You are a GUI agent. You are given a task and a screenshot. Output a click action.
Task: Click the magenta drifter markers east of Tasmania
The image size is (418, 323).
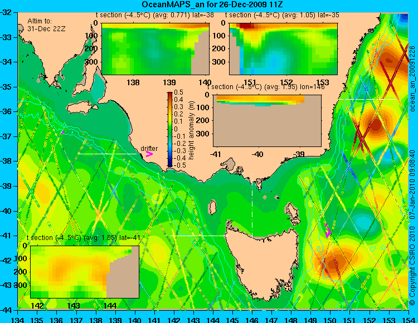pos(328,231)
